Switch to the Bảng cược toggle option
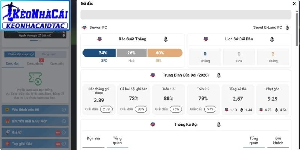 tap(49, 54)
